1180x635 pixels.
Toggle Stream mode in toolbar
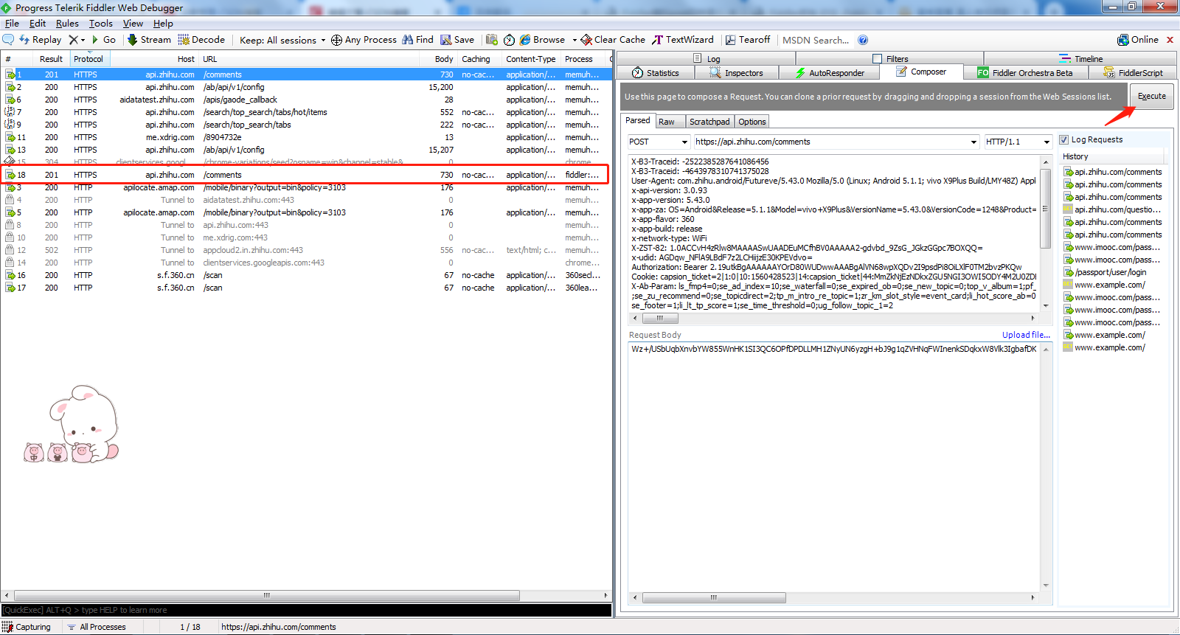tap(149, 40)
